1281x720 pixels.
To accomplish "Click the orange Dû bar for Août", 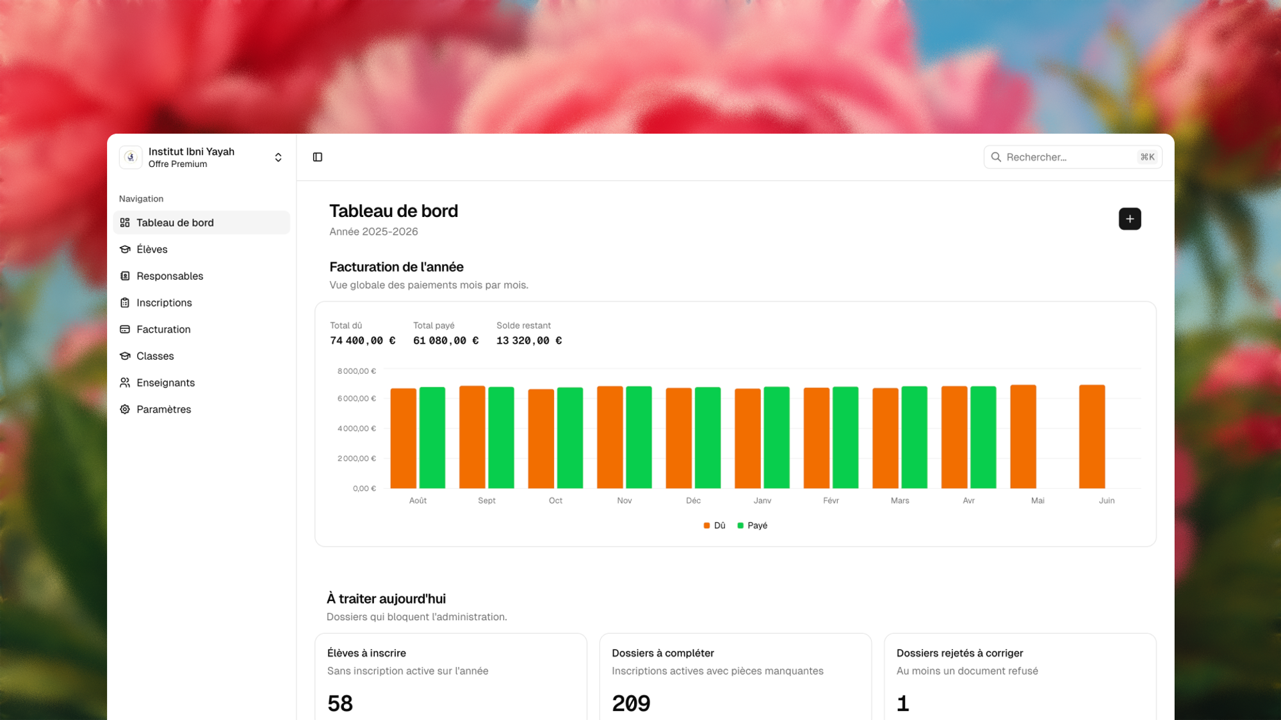I will pos(404,438).
